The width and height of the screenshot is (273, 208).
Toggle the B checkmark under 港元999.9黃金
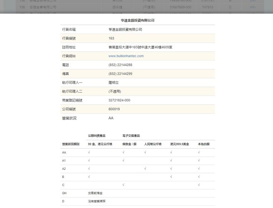pyautogui.click(x=171, y=176)
